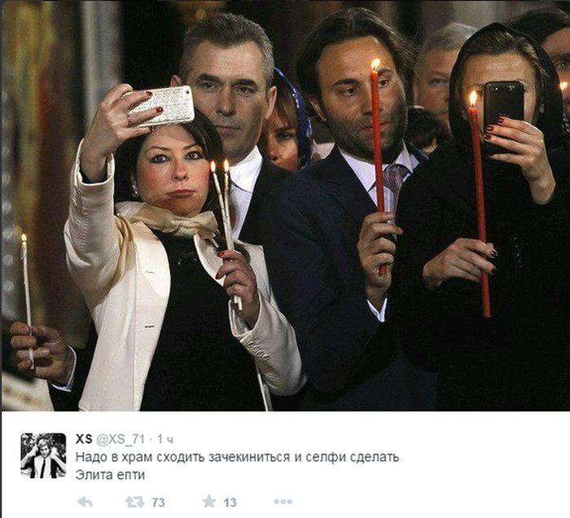Image resolution: width=570 pixels, height=518 pixels.
Task: View the 73 retweets count
Action: pyautogui.click(x=158, y=503)
